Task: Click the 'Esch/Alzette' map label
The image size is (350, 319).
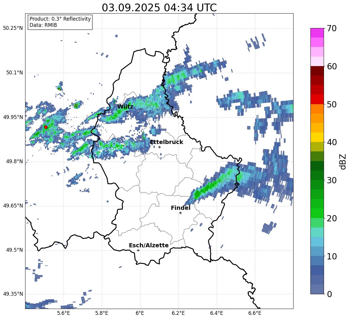Action: pyautogui.click(x=149, y=246)
